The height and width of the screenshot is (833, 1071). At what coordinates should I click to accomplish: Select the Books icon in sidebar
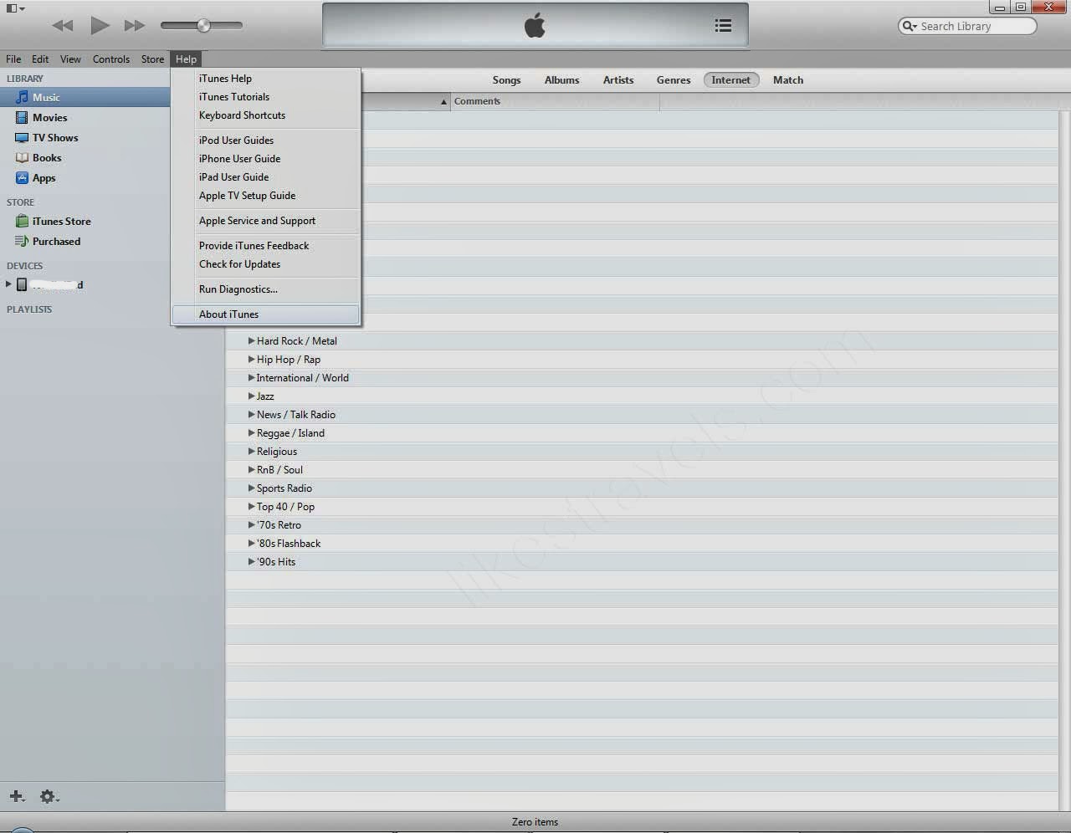pos(22,157)
